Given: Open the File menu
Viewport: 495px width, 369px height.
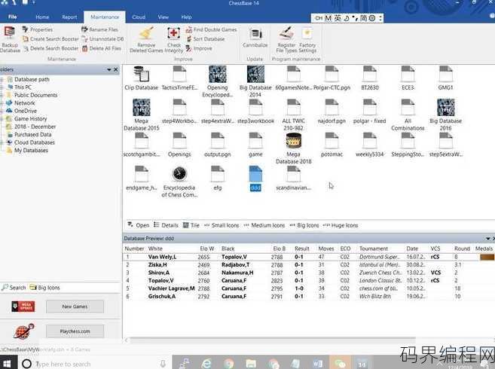Looking at the screenshot, I should point(13,17).
